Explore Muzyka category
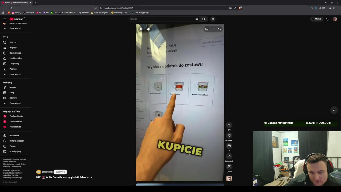Viewport: 341px width, 192px height. point(13,87)
